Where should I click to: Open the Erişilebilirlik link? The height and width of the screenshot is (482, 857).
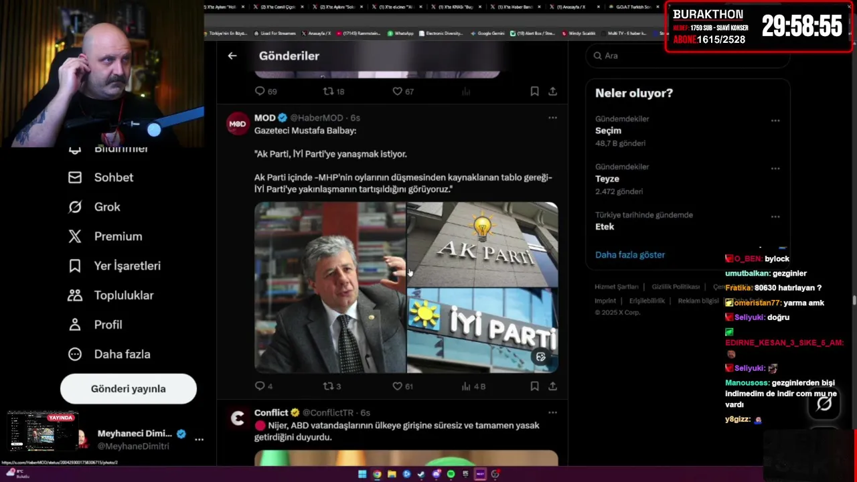[x=647, y=301]
